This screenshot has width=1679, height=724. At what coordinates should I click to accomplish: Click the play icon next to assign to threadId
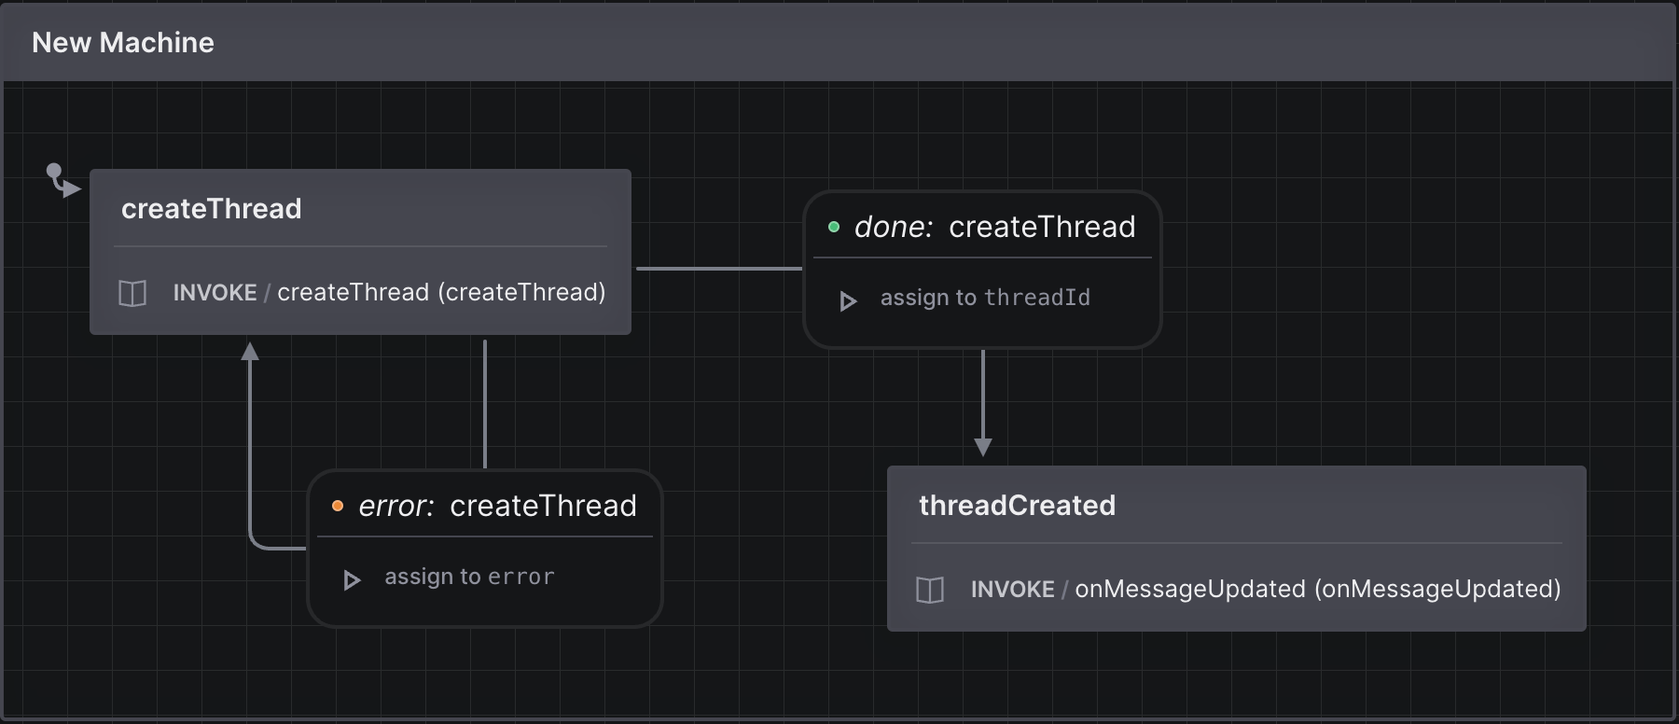pyautogui.click(x=848, y=301)
